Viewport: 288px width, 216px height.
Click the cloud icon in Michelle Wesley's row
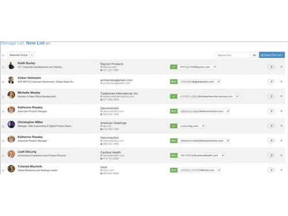(x=271, y=96)
